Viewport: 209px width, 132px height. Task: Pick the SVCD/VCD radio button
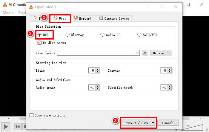point(139,35)
